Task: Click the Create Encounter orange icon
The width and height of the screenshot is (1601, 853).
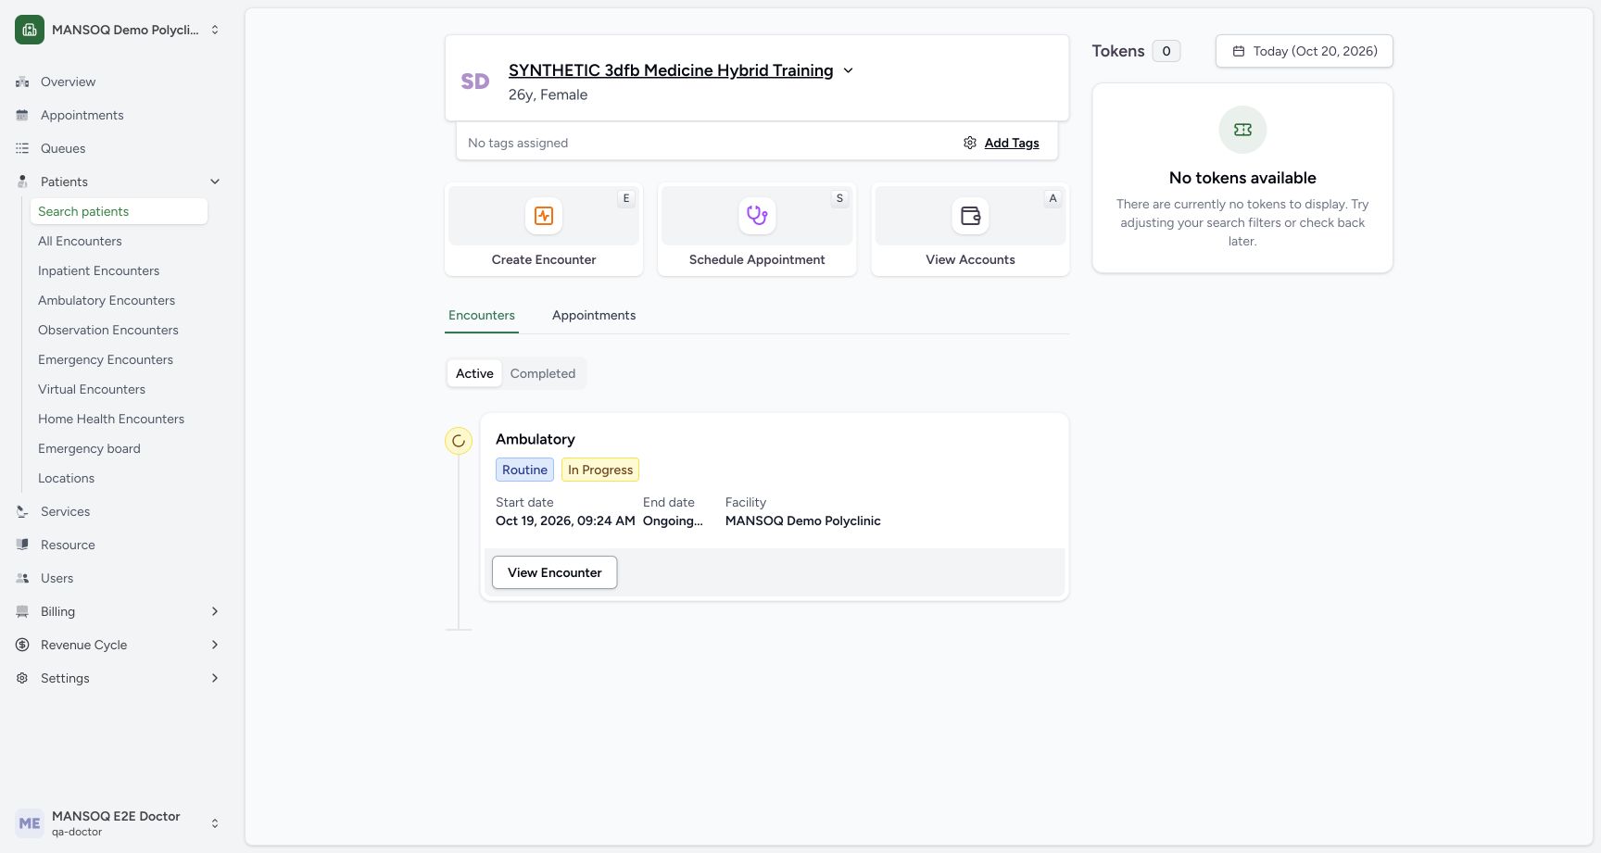Action: pyautogui.click(x=544, y=216)
